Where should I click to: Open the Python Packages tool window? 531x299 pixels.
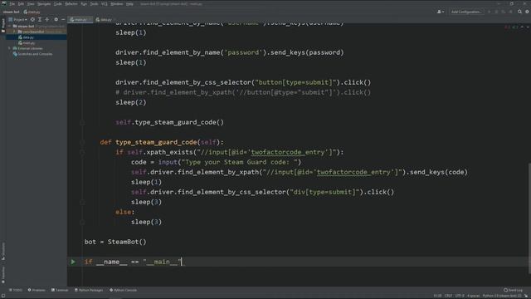(89, 290)
